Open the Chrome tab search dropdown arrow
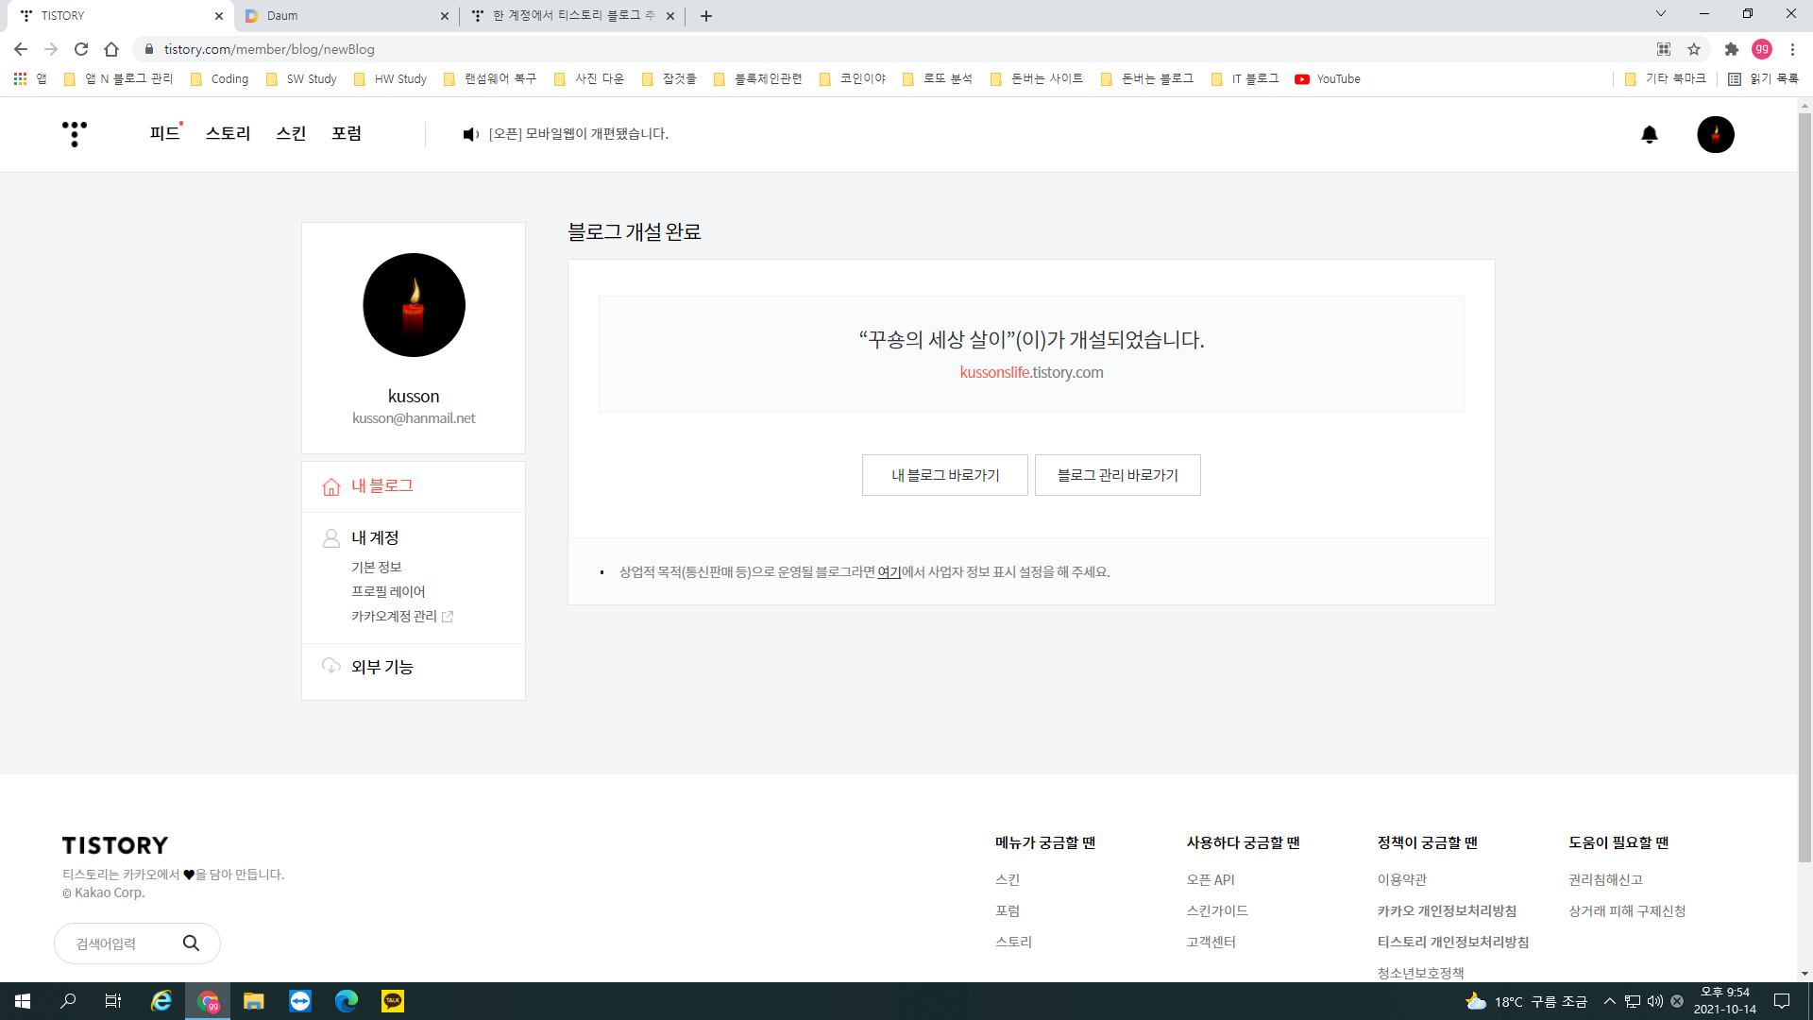 pos(1660,14)
